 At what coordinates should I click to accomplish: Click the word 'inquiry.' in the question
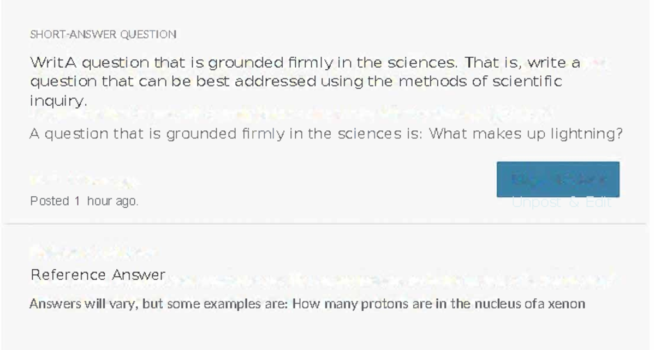click(58, 101)
